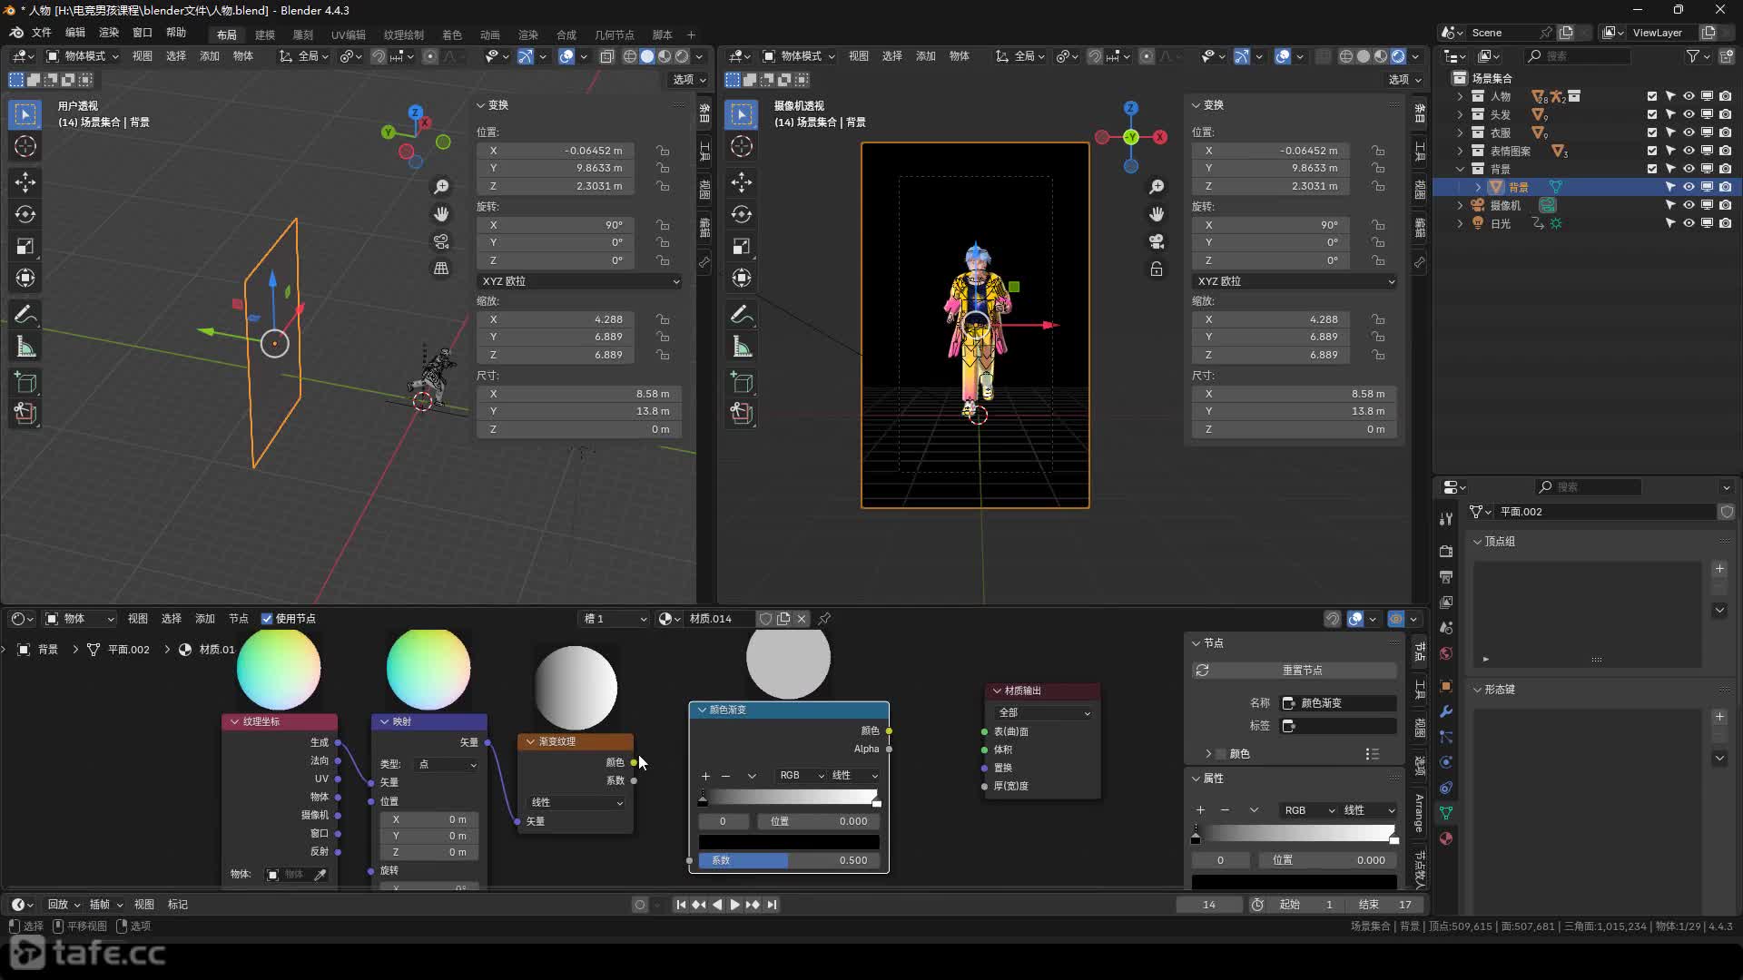Click the 选项 button in left viewport
Image resolution: width=1743 pixels, height=980 pixels.
[688, 80]
